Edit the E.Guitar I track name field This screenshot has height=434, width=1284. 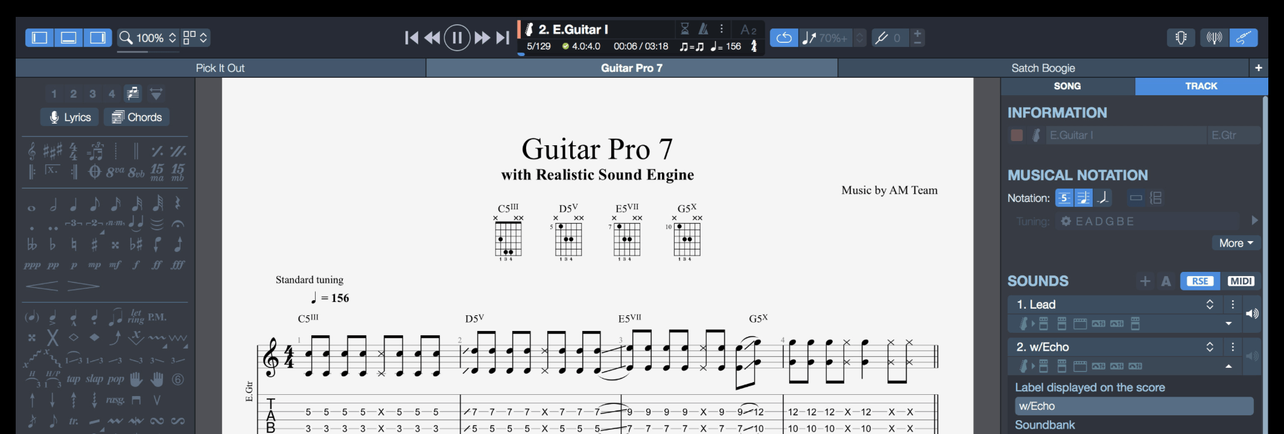(1126, 135)
